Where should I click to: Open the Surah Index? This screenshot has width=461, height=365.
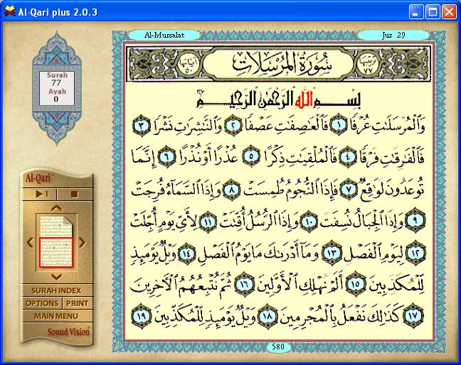click(56, 290)
